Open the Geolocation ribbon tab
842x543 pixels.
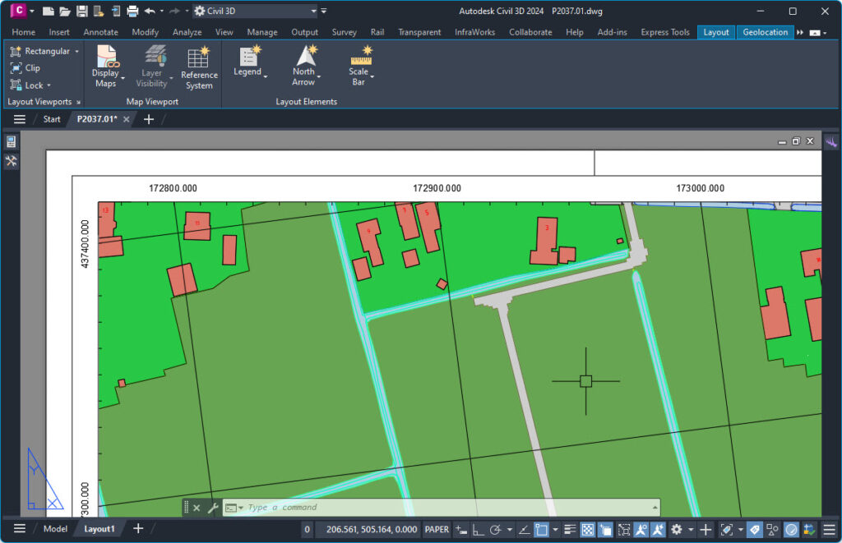coord(764,32)
